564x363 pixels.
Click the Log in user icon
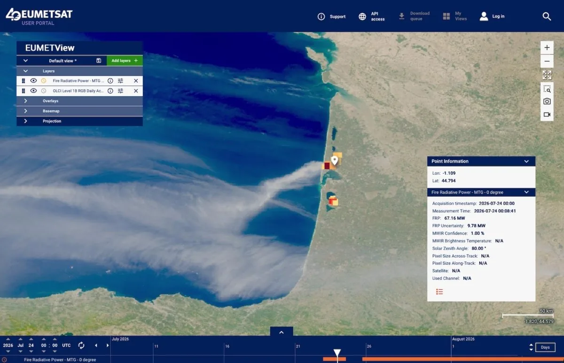point(484,16)
